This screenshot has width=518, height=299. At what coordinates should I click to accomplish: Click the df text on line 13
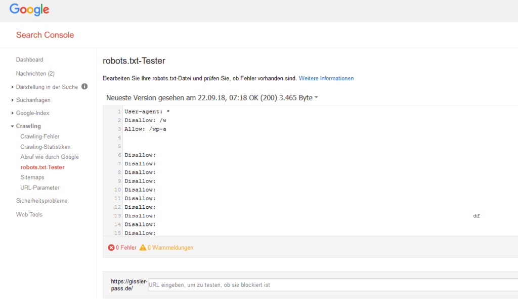[x=477, y=216]
